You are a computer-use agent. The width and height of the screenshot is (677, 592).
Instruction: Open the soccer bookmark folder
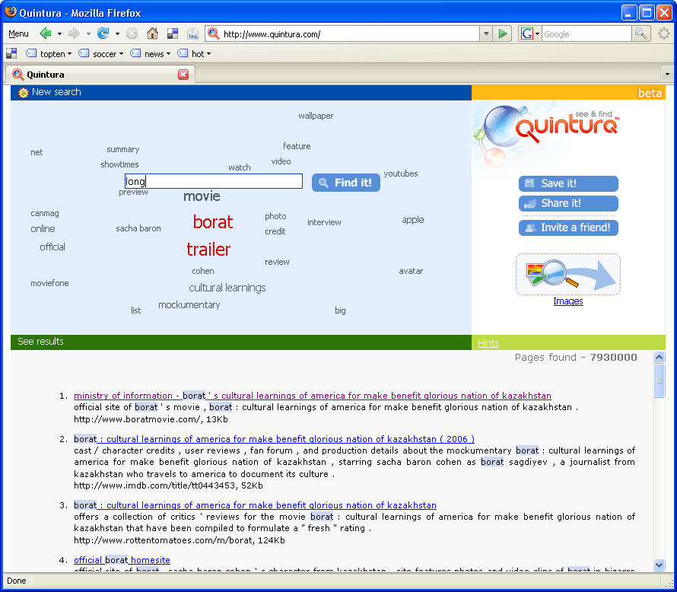pyautogui.click(x=101, y=53)
